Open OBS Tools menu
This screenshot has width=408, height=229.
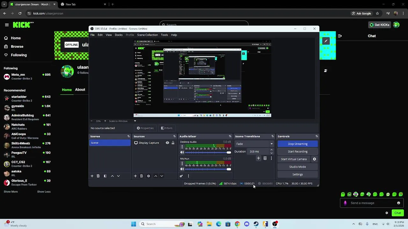click(x=164, y=35)
